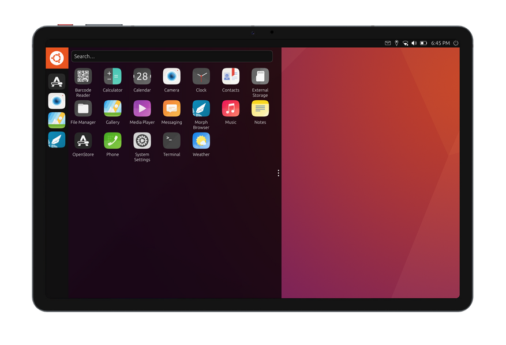Open Gallery from the app drawer grid
Image resolution: width=506 pixels, height=345 pixels.
coord(113,108)
